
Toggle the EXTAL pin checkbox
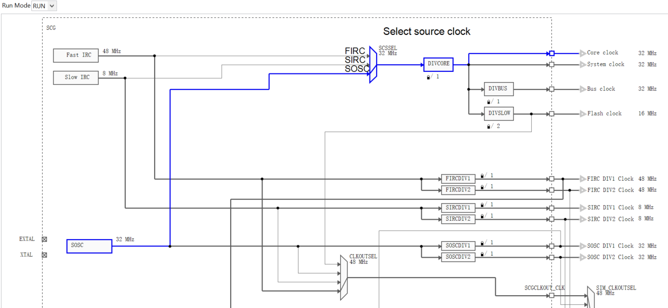[45, 239]
